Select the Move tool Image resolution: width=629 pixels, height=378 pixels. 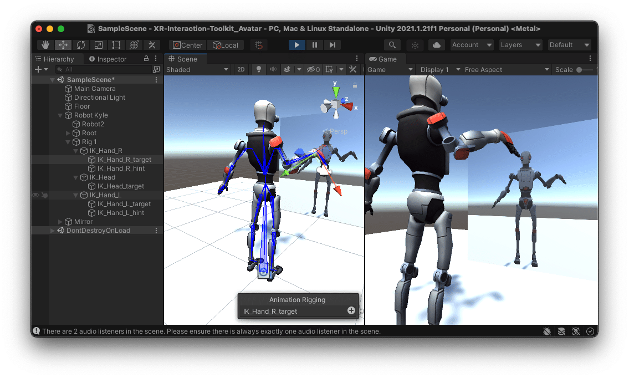click(63, 45)
